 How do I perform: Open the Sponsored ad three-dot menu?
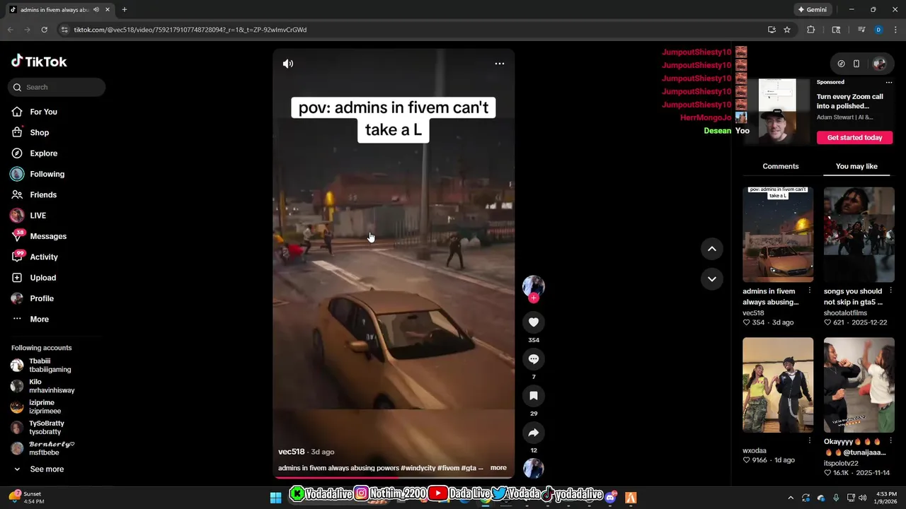pos(889,82)
